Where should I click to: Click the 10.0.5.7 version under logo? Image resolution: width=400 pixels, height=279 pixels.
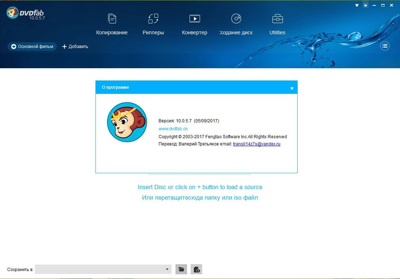point(37,18)
